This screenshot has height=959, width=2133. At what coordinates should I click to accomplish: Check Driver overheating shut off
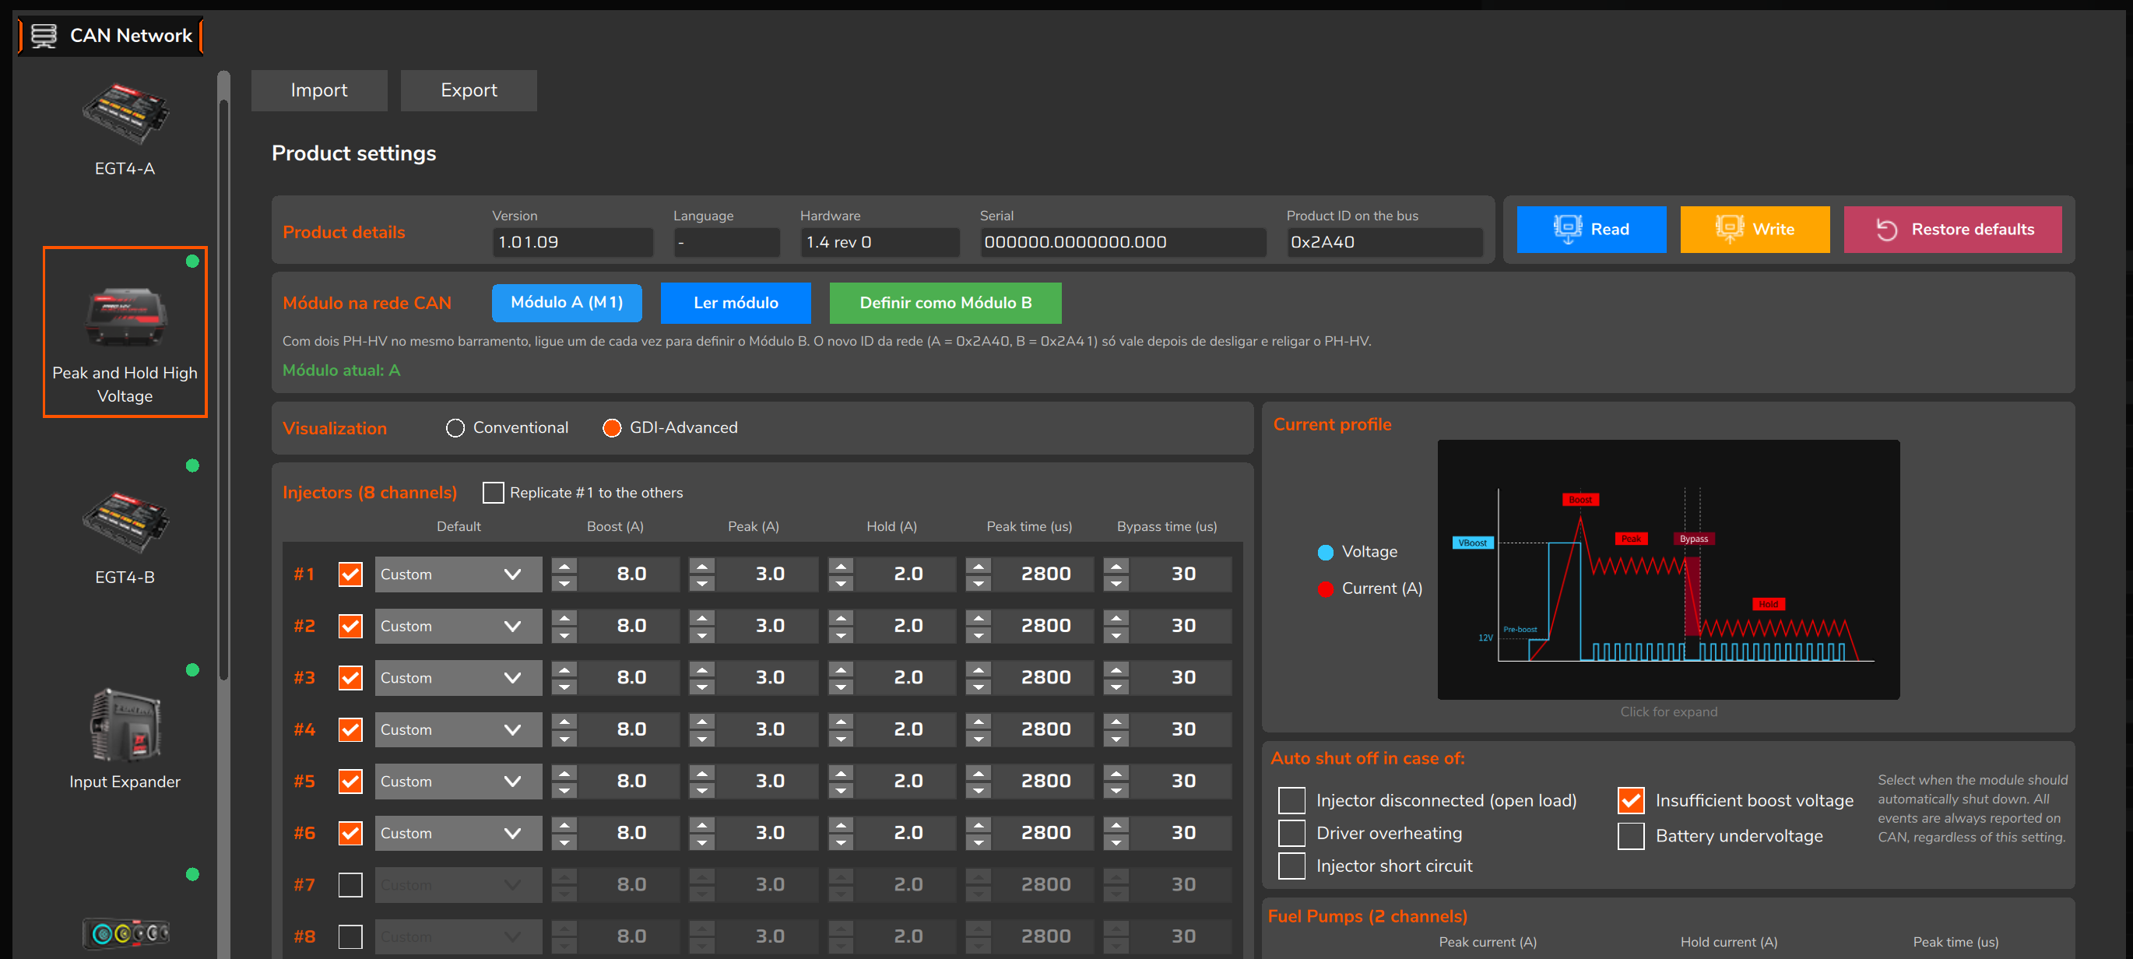1291,832
